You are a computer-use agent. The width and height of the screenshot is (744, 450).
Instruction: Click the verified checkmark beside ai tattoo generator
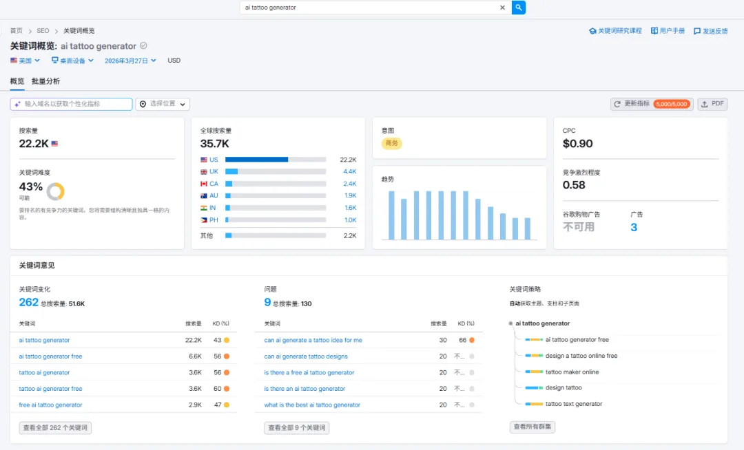143,46
